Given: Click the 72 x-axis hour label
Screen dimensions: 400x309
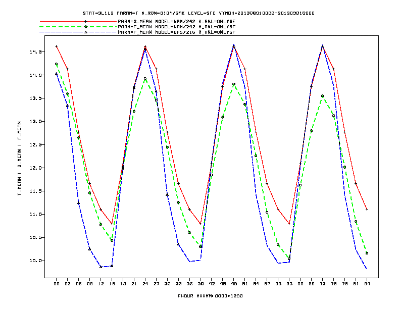Looking at the screenshot, I should (322, 284).
